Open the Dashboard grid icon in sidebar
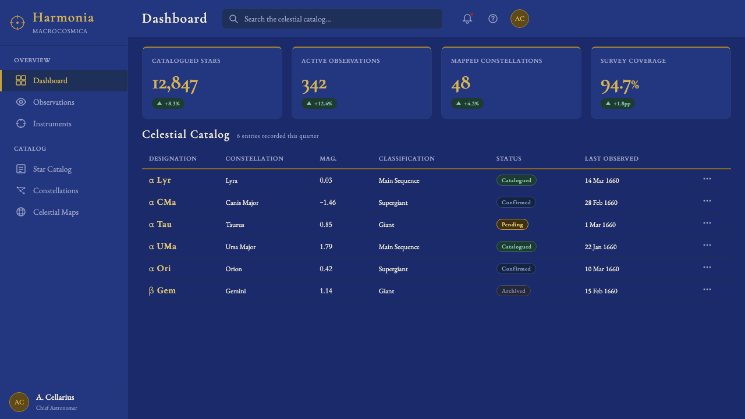The image size is (745, 419). [21, 80]
